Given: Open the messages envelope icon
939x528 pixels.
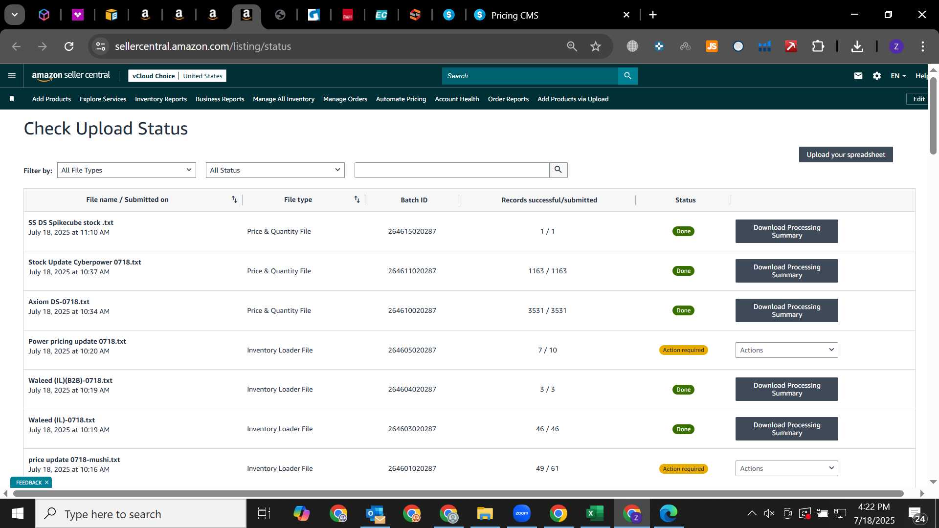Looking at the screenshot, I should coord(858,76).
